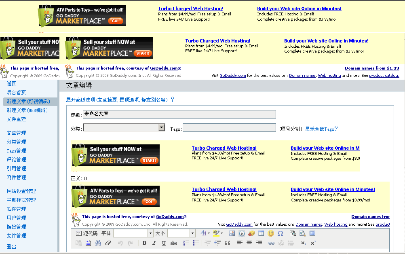Select 新建文章 (UBB编辑) in sidebar

27,110
